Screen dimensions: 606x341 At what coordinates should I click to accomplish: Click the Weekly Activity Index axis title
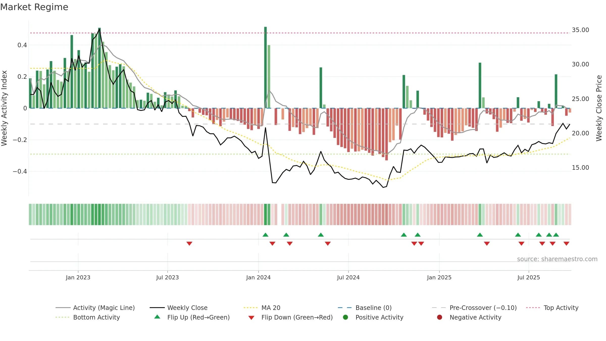click(4, 108)
